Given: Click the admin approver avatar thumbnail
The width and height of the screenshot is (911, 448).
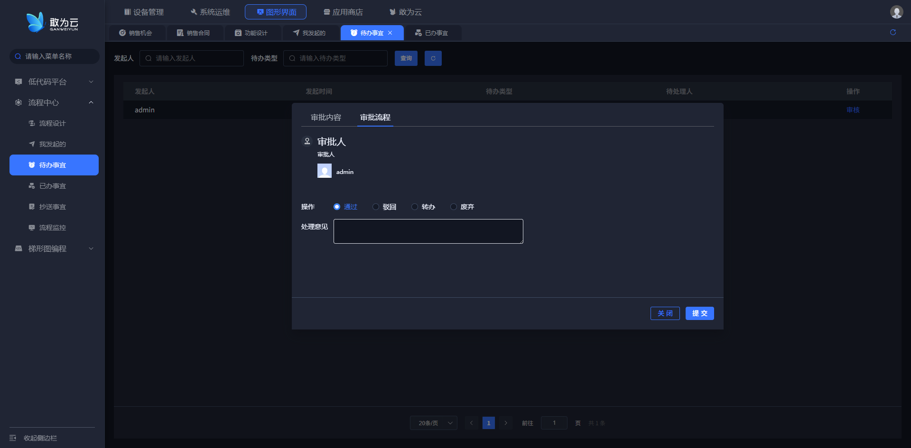Looking at the screenshot, I should point(325,171).
